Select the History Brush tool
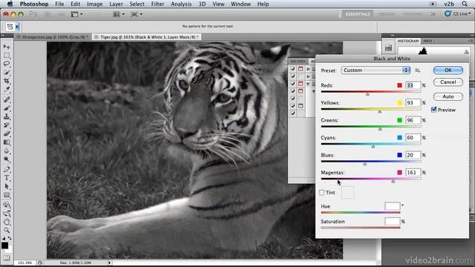This screenshot has height=267, width=475. [x=7, y=125]
